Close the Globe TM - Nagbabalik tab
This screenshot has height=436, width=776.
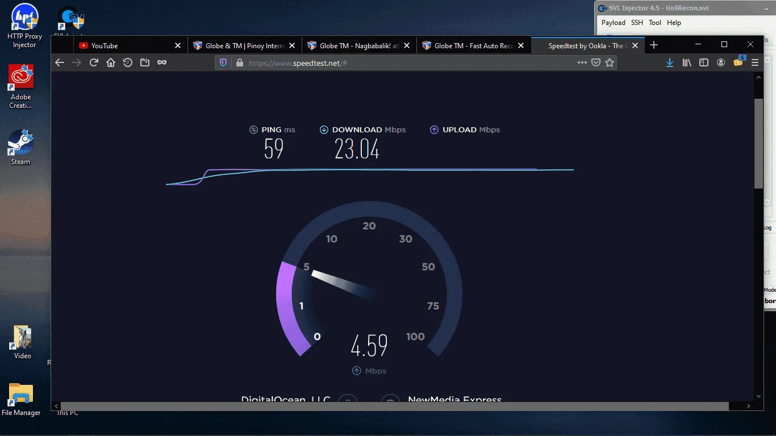407,45
